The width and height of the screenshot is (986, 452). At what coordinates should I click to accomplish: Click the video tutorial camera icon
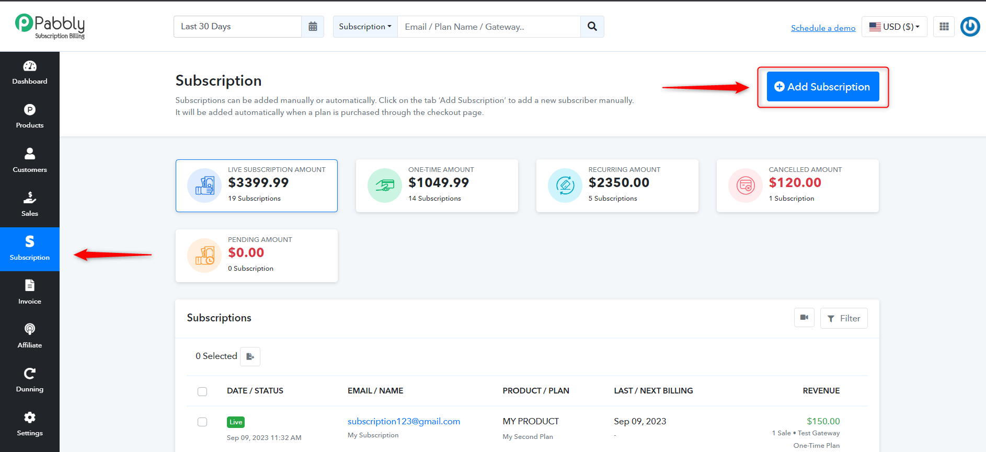point(804,318)
